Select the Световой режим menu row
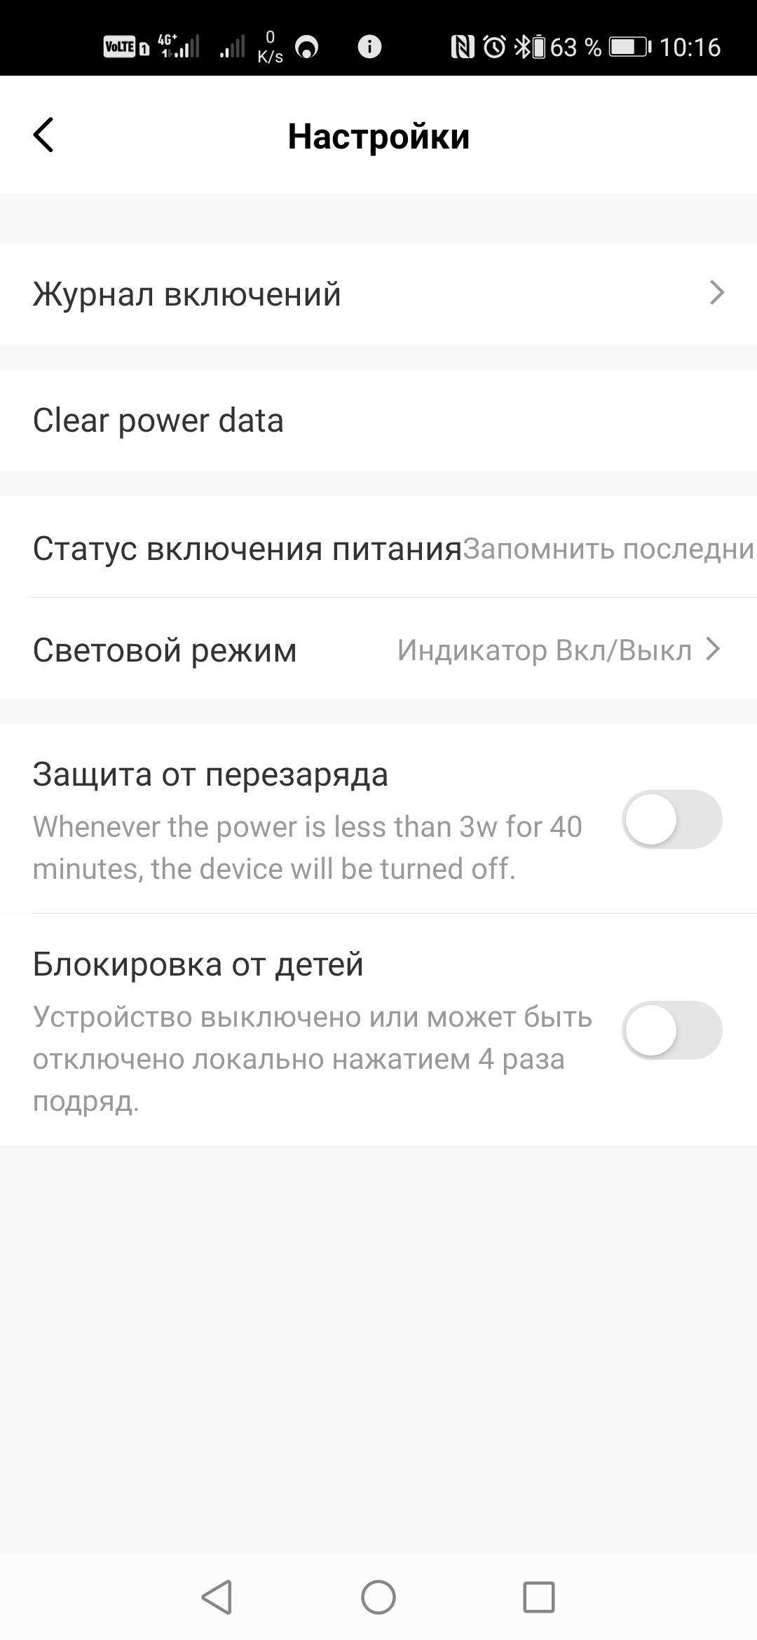Screen dimensions: 757x1640 pos(165,650)
